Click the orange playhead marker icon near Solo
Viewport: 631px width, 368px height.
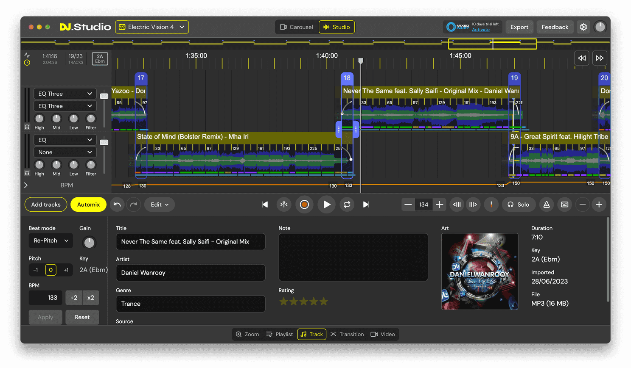point(491,205)
